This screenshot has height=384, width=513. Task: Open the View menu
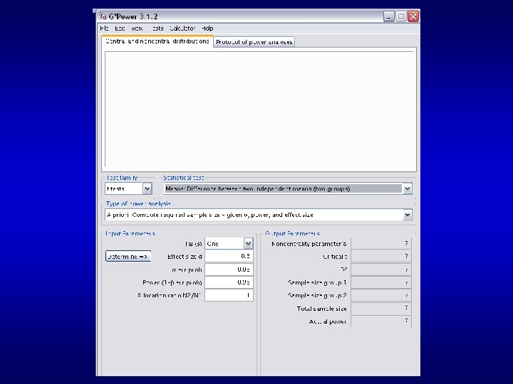point(137,28)
